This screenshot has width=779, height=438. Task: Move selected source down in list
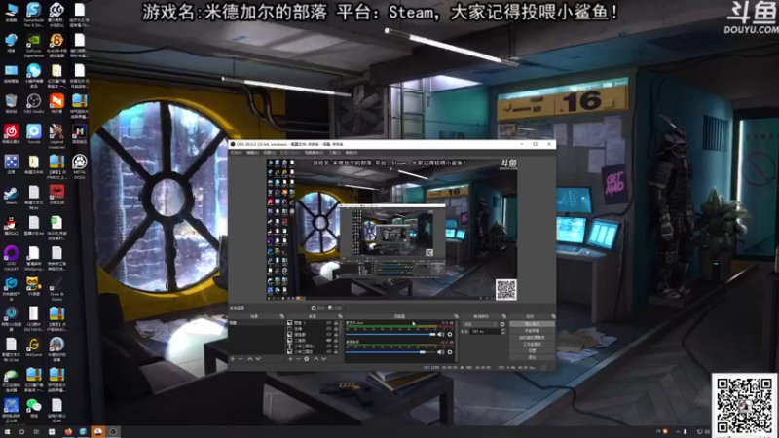tap(324, 358)
